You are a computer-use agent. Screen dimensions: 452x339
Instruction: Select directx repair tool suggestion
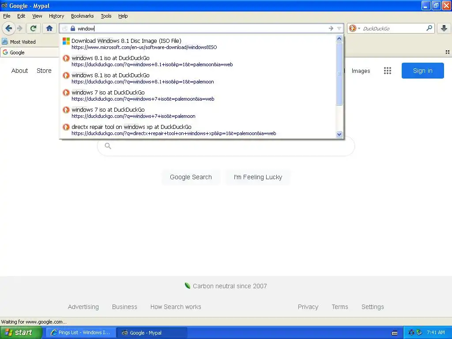(x=198, y=130)
